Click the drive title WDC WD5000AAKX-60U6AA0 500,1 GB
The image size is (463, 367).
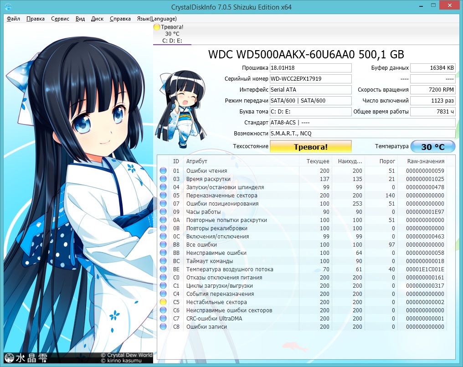tap(306, 54)
